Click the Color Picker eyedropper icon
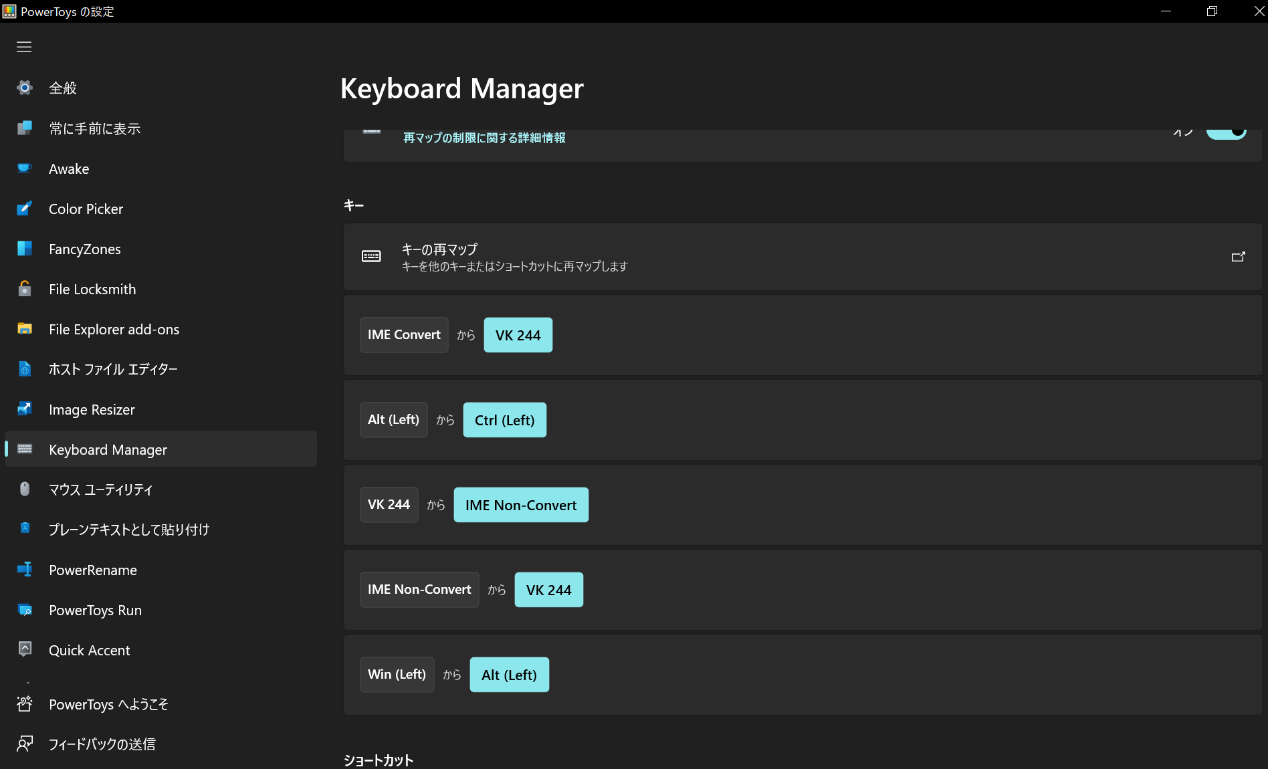1268x769 pixels. (x=25, y=208)
